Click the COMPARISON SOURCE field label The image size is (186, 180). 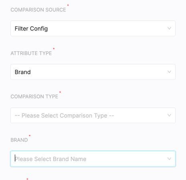38,10
